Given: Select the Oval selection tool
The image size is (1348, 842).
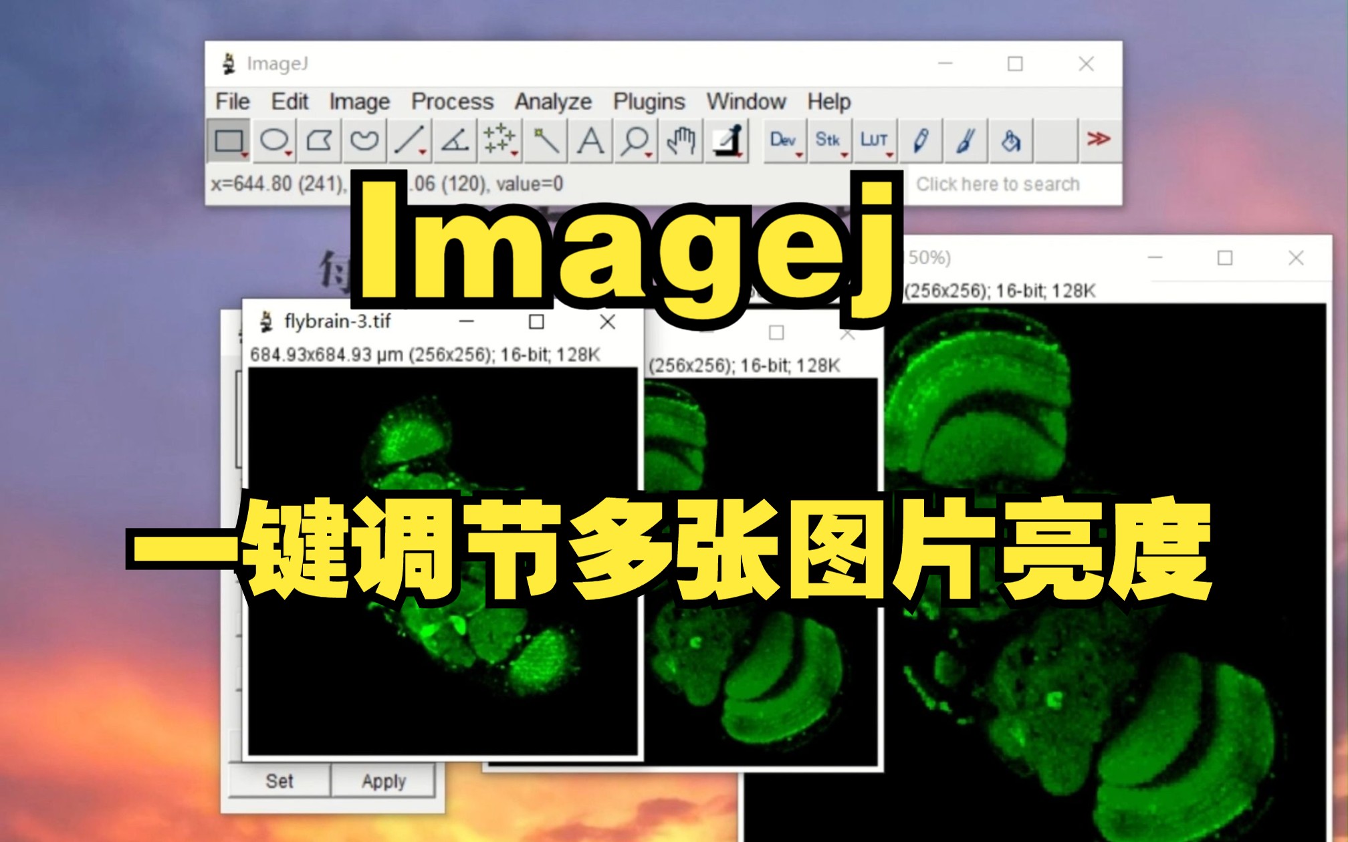Looking at the screenshot, I should click(274, 141).
